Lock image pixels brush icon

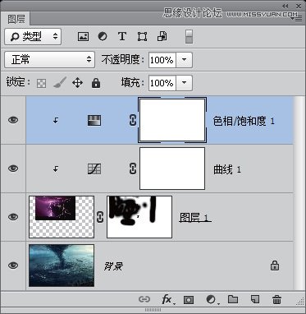coord(60,82)
